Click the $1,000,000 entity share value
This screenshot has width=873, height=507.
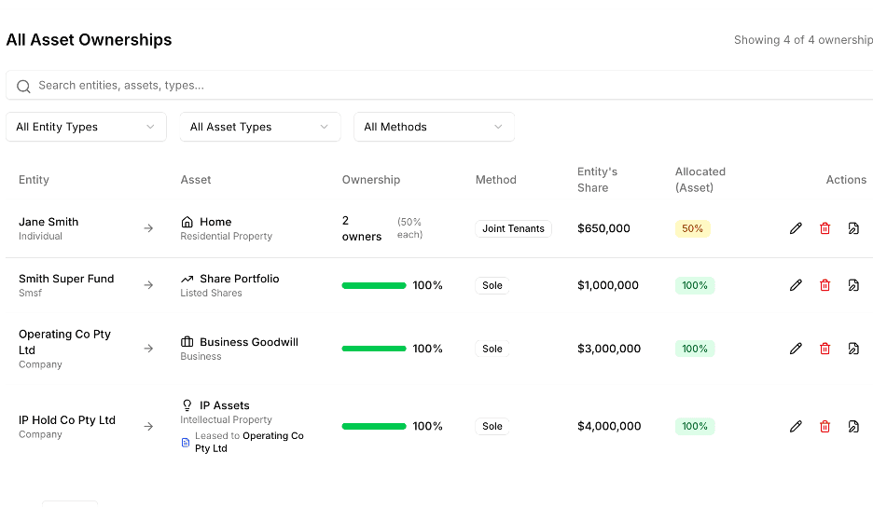(608, 285)
